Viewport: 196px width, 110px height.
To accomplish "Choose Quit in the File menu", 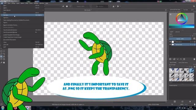I will (x=22, y=47).
